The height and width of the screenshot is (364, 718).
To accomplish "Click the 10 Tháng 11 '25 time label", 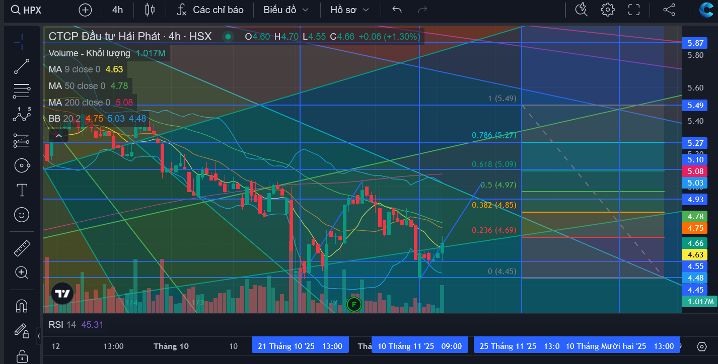I will [x=420, y=346].
